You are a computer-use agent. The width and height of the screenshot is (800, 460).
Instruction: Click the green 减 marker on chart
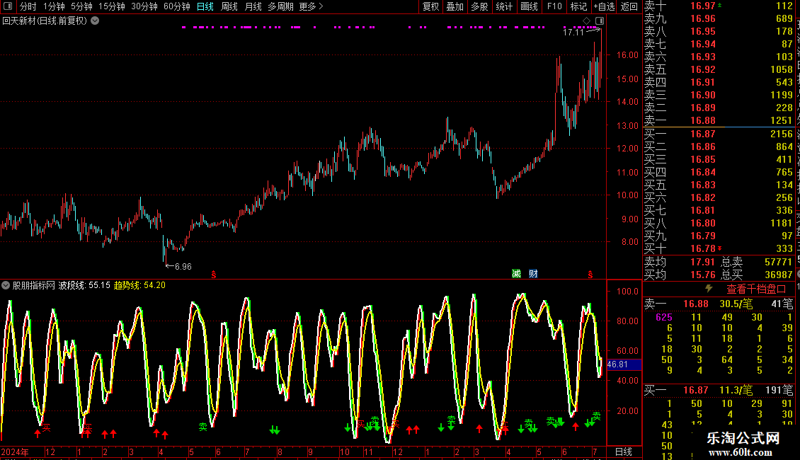tap(516, 274)
